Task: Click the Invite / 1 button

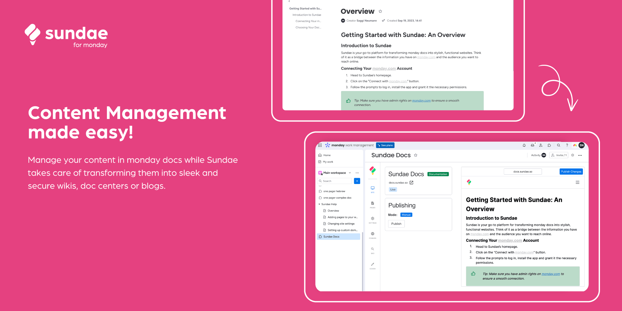Action: [559, 155]
